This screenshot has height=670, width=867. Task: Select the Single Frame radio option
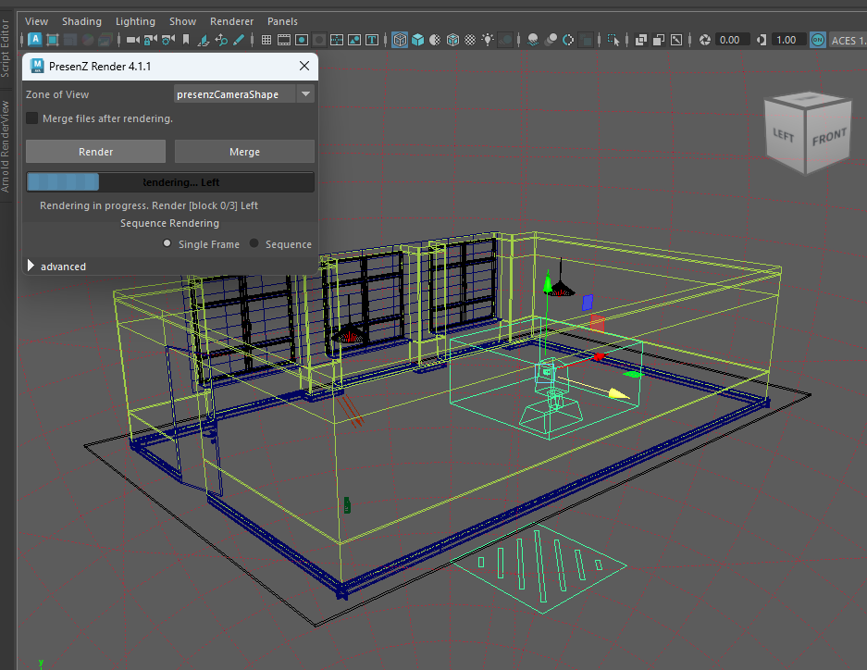(167, 244)
